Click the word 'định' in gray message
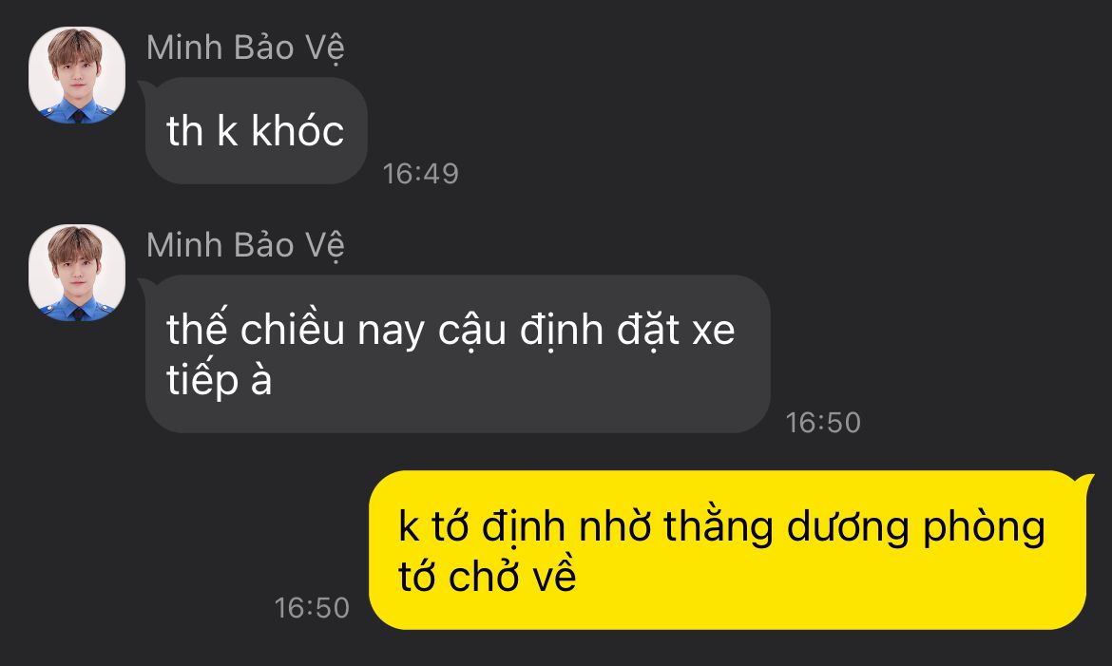 click(x=561, y=331)
